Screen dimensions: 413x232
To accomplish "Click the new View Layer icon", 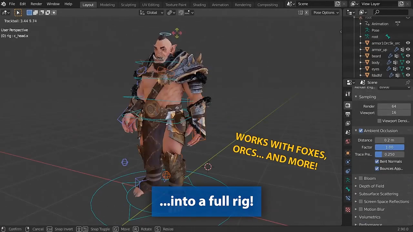I will (x=401, y=4).
